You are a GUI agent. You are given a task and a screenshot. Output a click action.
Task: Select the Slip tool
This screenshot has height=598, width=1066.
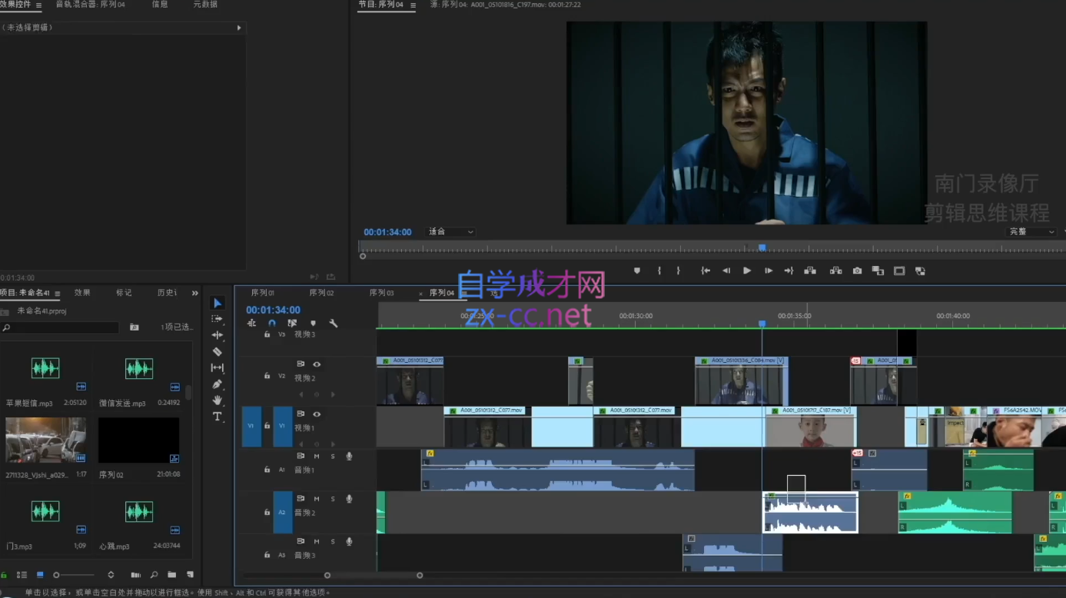tap(218, 367)
